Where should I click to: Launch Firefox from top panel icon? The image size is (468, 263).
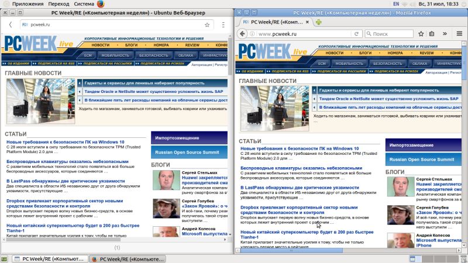point(101,4)
